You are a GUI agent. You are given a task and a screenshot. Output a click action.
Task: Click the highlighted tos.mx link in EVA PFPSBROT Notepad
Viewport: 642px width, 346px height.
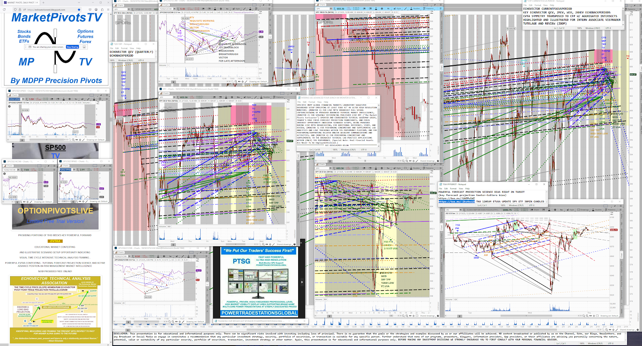[x=457, y=201]
